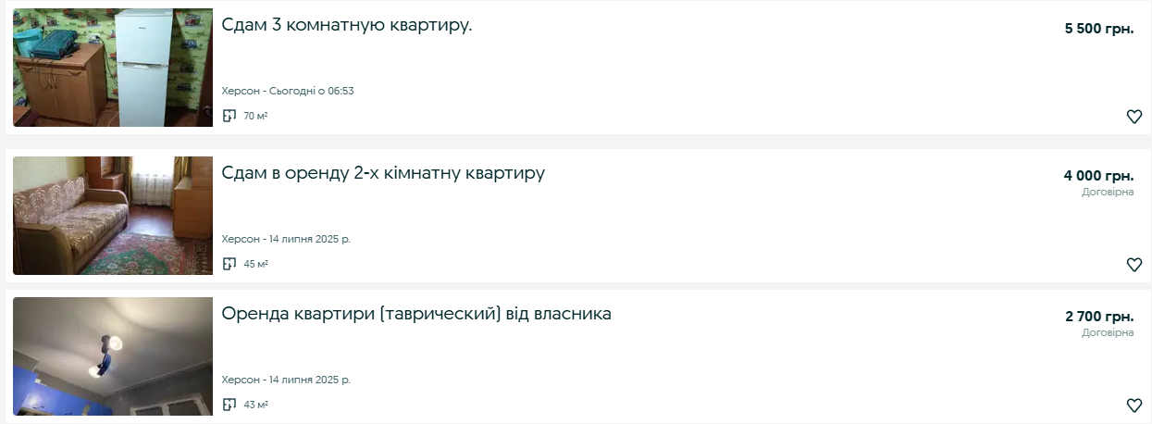Click the 5 500 грн. price
The width and height of the screenshot is (1152, 424).
1098,29
